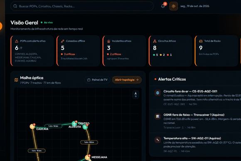Toggle light theme with sun icon
The width and height of the screenshot is (241, 161).
[174, 6]
